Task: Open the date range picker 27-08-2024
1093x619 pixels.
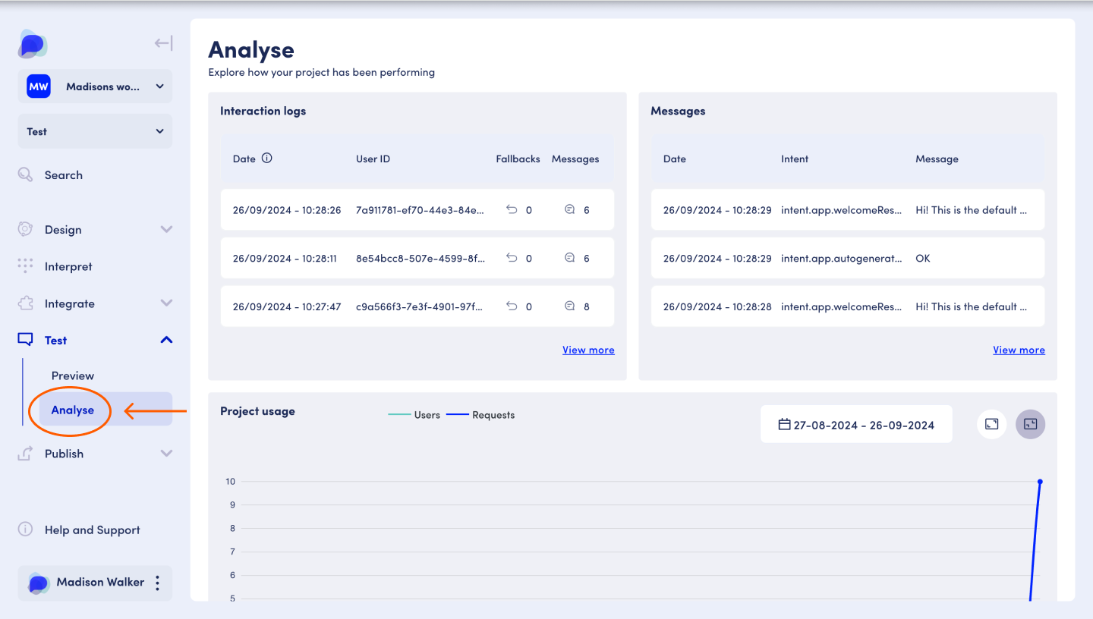Action: click(856, 425)
